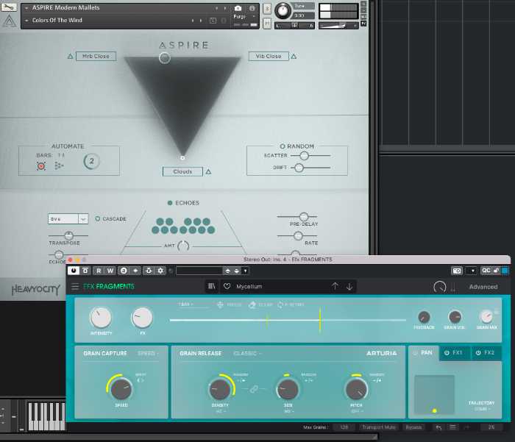This screenshot has height=442, width=515.
Task: Adjust the DRIFT slider
Action: click(x=299, y=168)
